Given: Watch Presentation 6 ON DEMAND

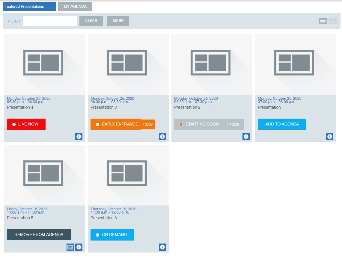Looking at the screenshot, I should [x=112, y=235].
